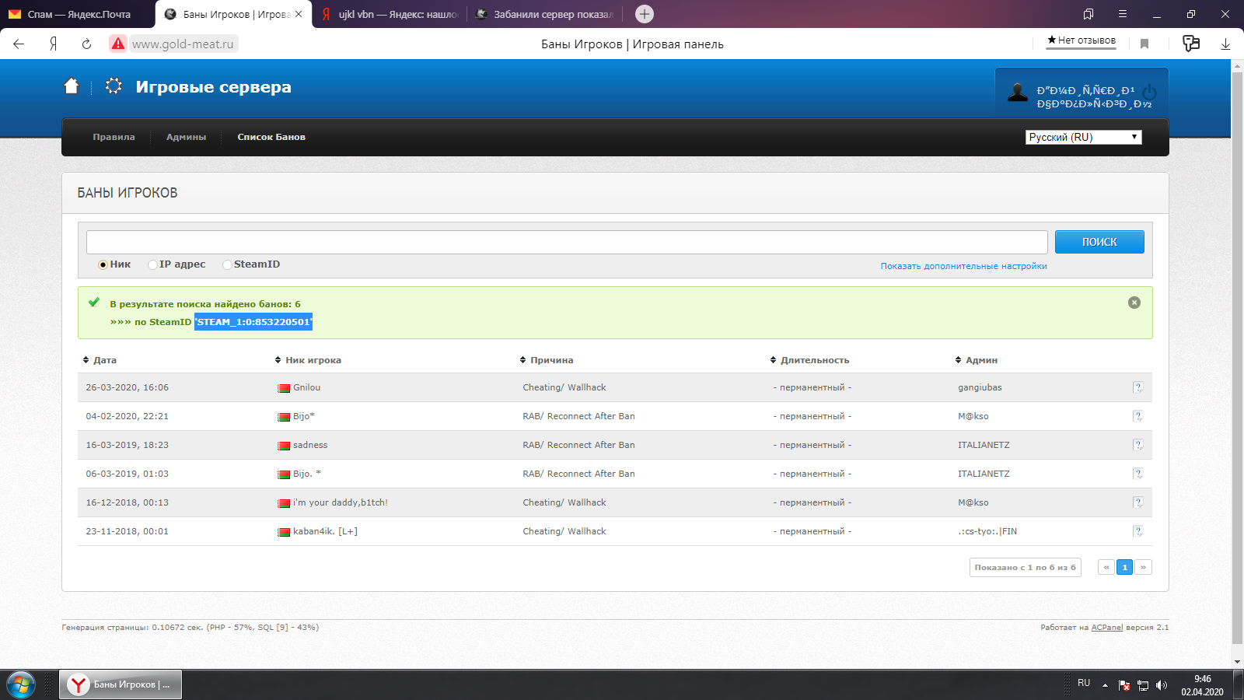
Task: Click the tab collections icon in titlebar
Action: 1088,14
